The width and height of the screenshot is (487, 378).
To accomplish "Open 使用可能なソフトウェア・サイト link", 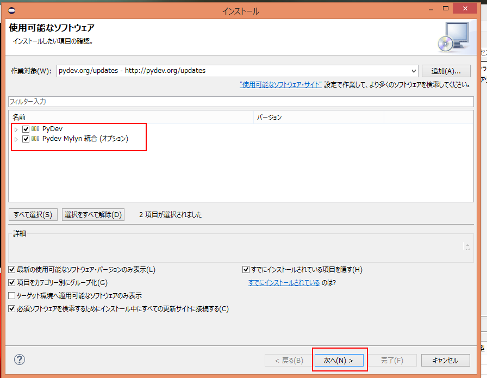I will click(281, 84).
